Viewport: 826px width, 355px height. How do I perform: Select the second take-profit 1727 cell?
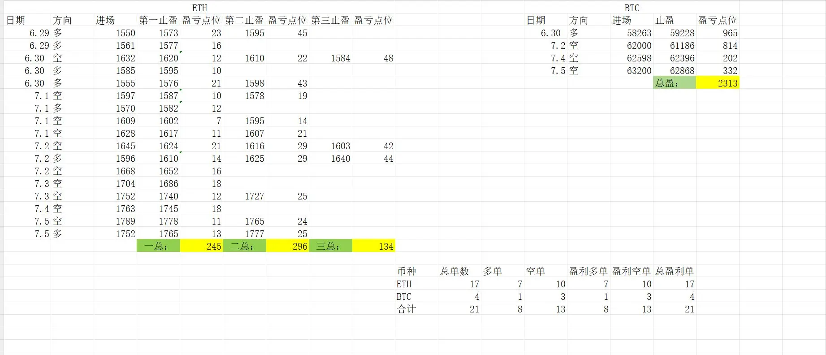point(244,196)
